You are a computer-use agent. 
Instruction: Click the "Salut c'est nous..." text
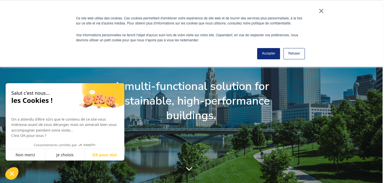click(x=31, y=93)
